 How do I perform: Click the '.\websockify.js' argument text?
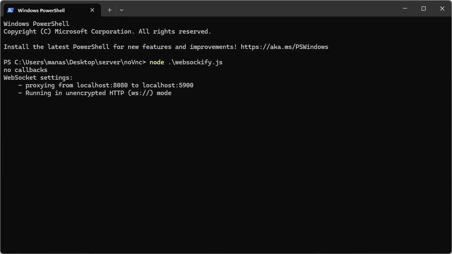195,62
